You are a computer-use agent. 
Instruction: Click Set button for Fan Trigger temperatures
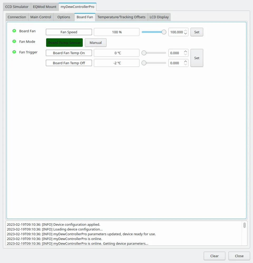197,58
